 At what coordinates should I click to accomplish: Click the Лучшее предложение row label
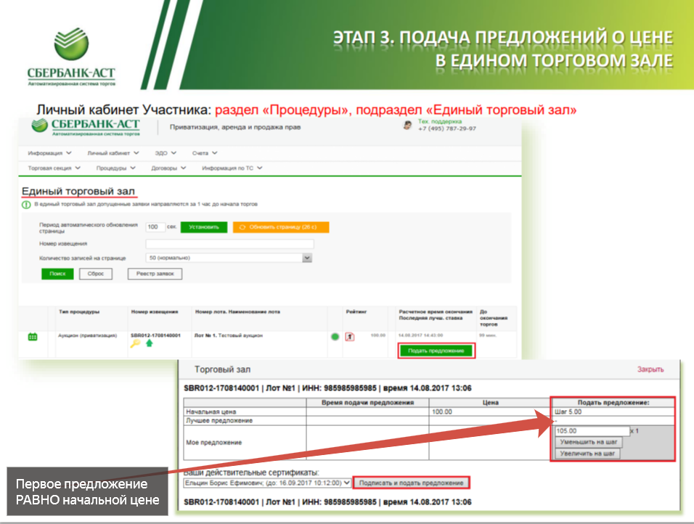tap(219, 420)
